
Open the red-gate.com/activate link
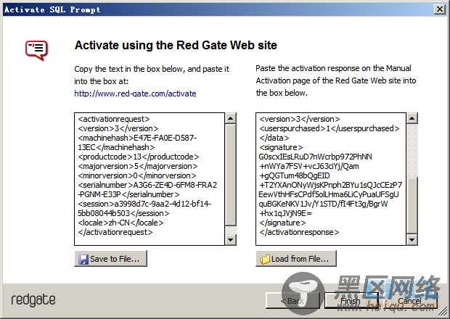135,94
